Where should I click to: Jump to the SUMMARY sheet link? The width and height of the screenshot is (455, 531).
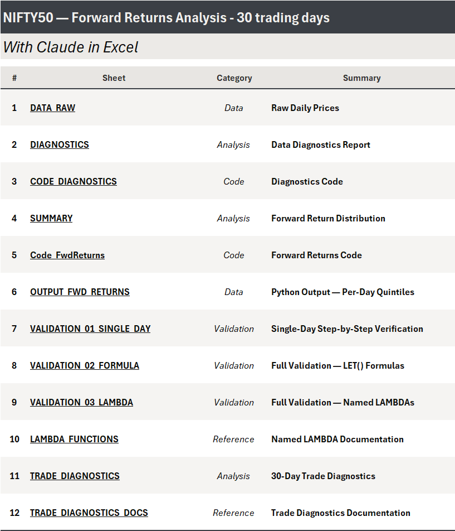(51, 218)
